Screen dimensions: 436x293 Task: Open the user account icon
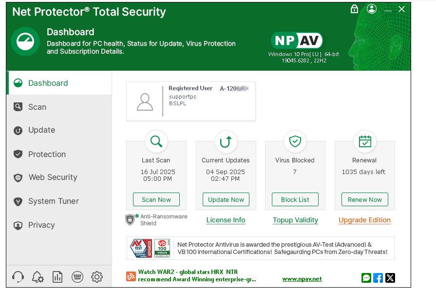tap(372, 9)
